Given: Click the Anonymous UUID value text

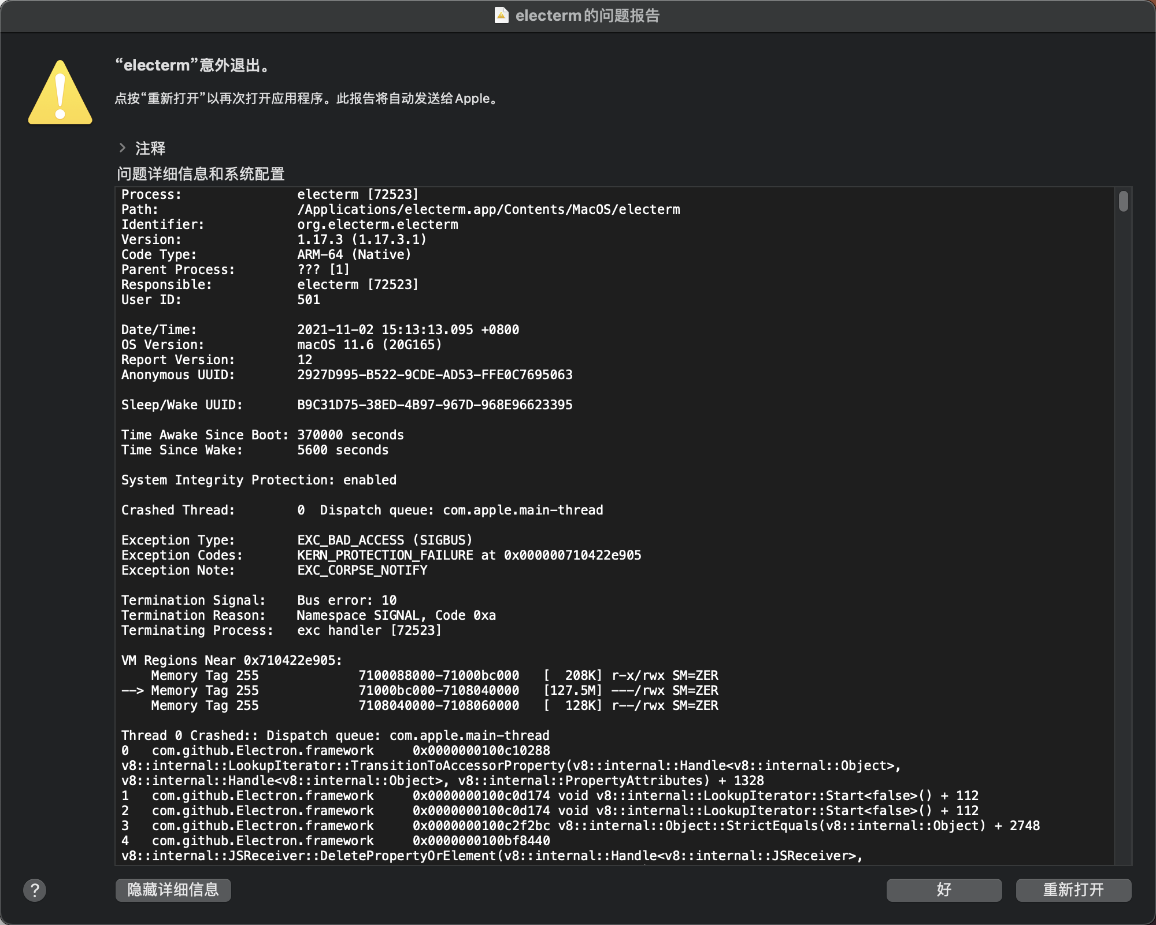Looking at the screenshot, I should point(435,375).
